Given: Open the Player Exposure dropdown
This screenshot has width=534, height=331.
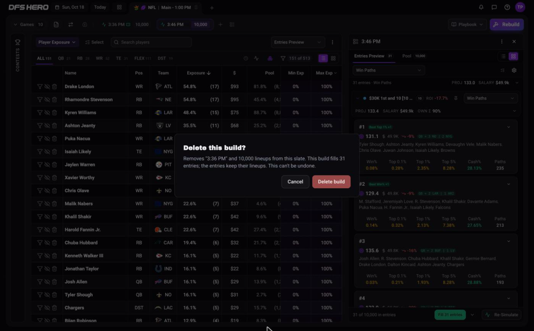Looking at the screenshot, I should click(x=57, y=42).
